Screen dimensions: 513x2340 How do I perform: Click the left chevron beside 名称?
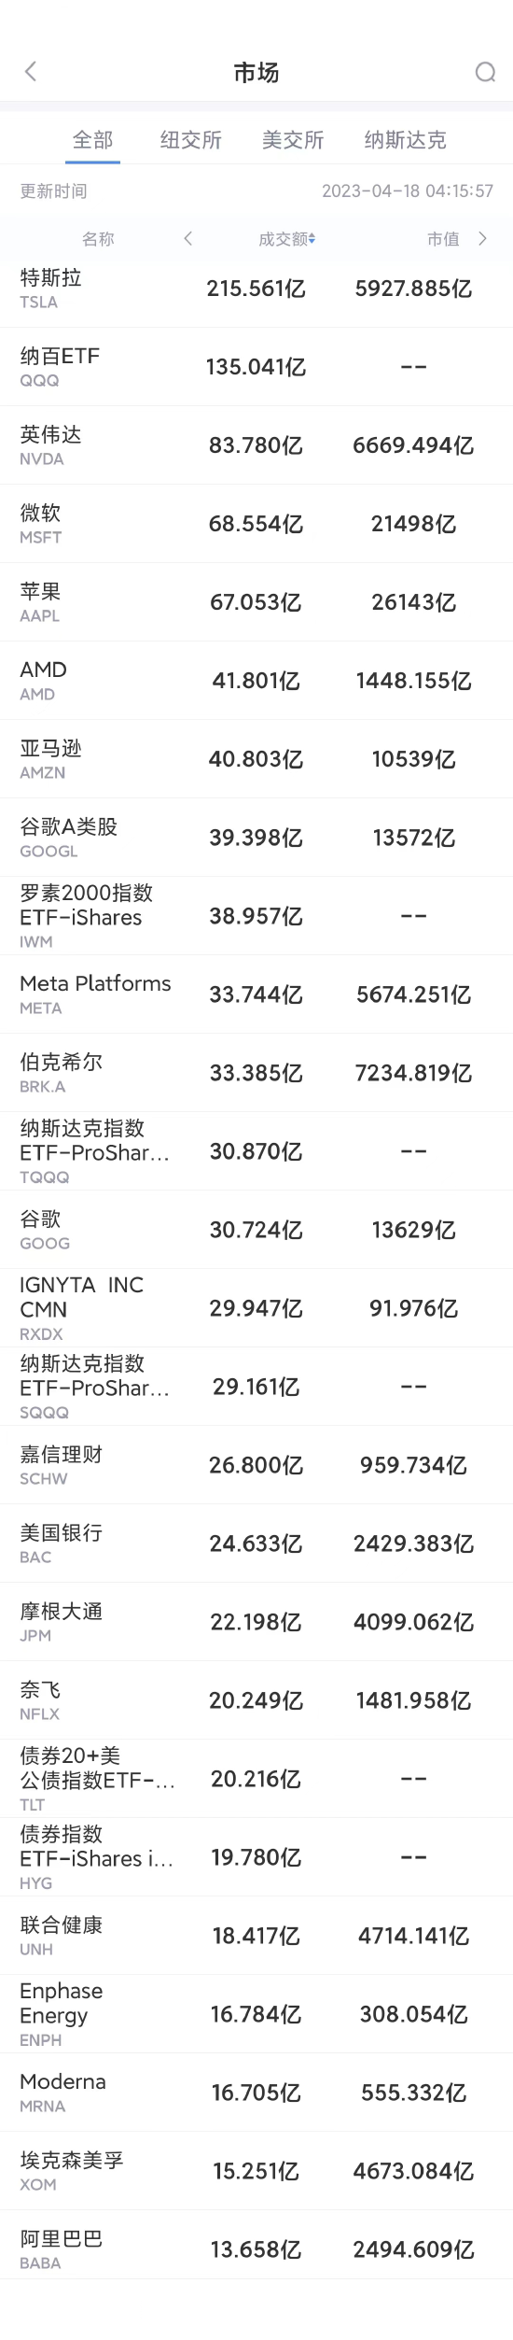click(x=187, y=238)
